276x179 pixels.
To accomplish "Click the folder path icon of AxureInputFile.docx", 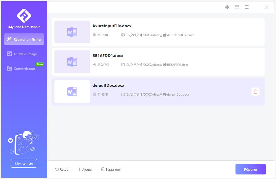I will tap(123, 35).
